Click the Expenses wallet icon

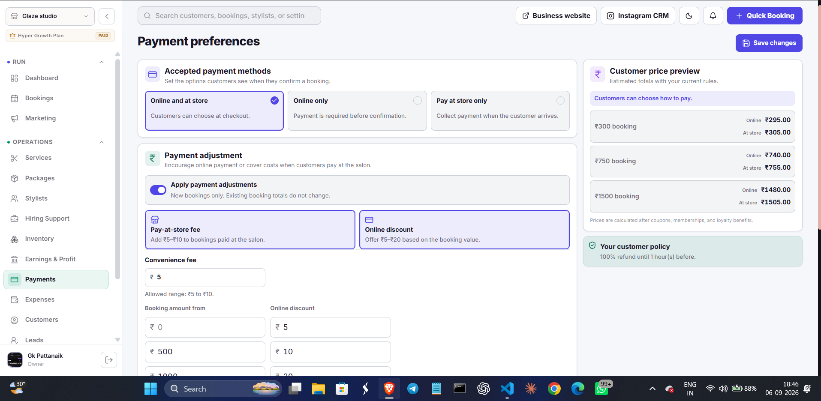(15, 299)
